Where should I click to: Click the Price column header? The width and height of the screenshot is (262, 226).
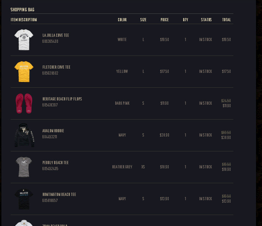pyautogui.click(x=164, y=20)
